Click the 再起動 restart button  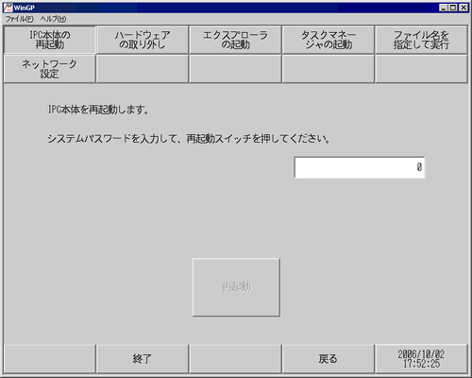pyautogui.click(x=236, y=287)
